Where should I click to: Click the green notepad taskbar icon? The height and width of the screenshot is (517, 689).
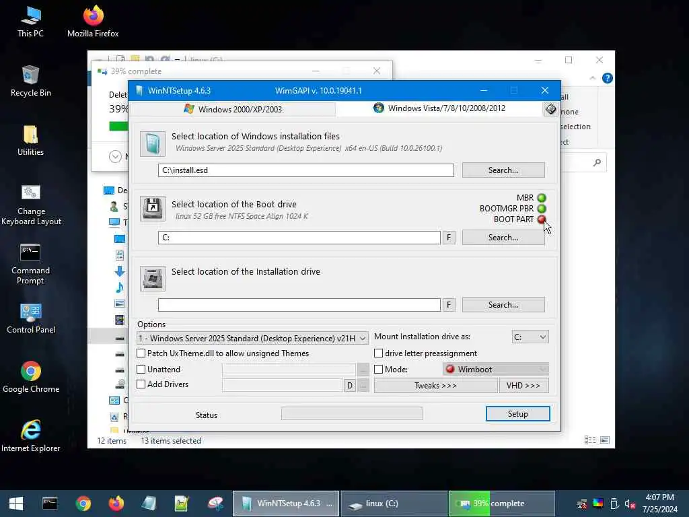pyautogui.click(x=182, y=504)
